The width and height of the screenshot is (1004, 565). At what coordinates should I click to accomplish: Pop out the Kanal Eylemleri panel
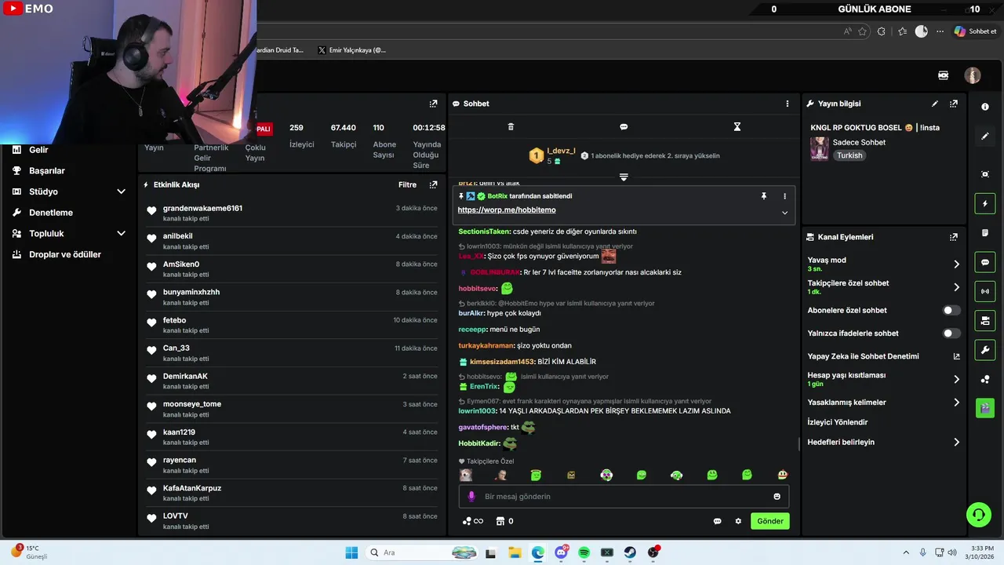coord(954,237)
